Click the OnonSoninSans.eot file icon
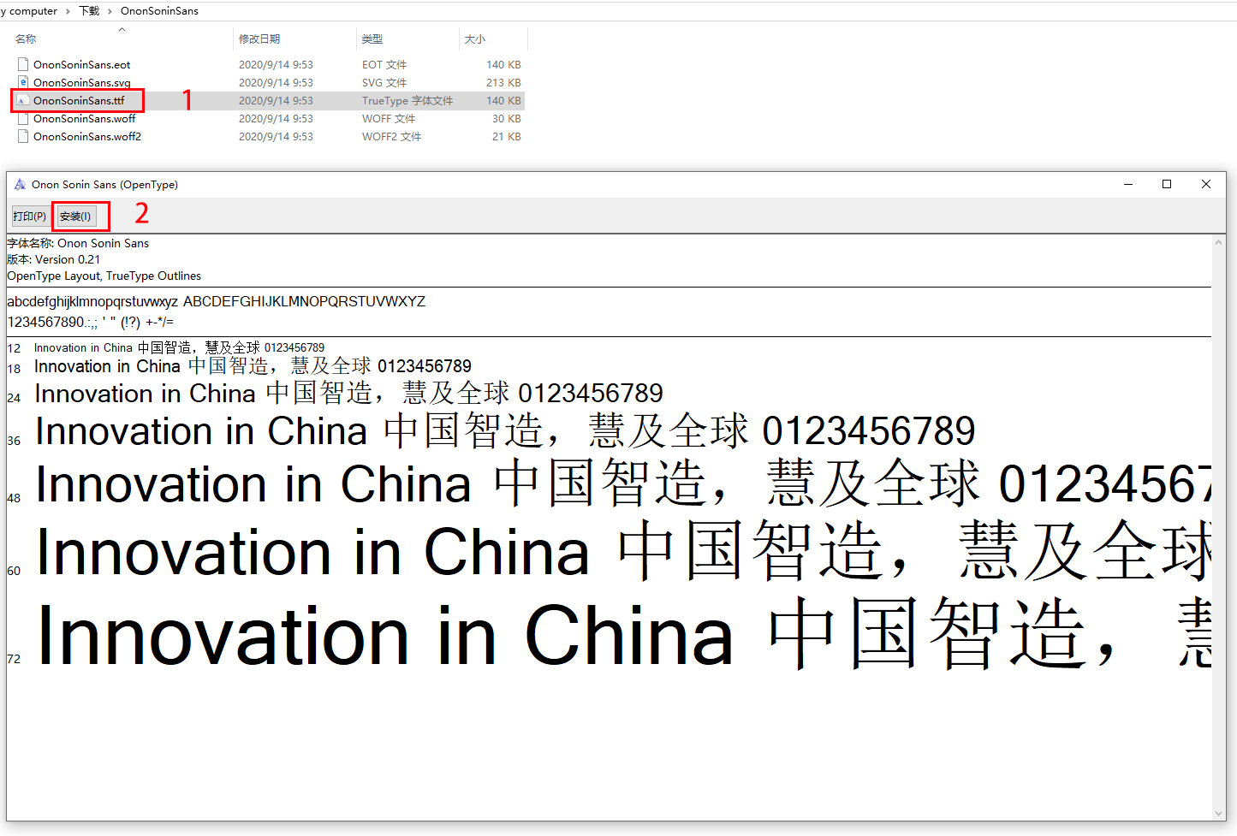 tap(23, 64)
